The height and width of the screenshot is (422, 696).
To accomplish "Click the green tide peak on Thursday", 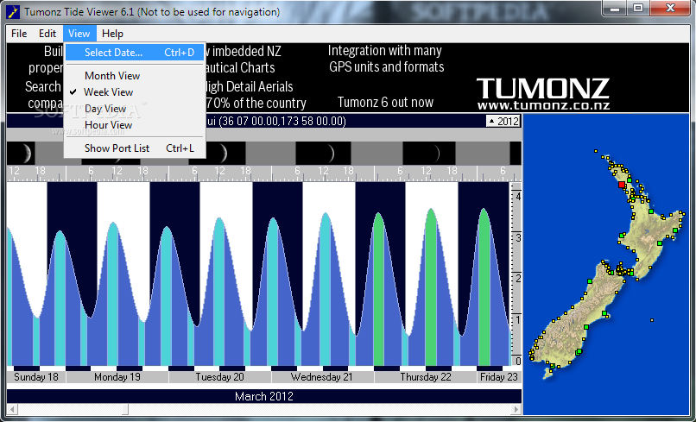I will [431, 287].
